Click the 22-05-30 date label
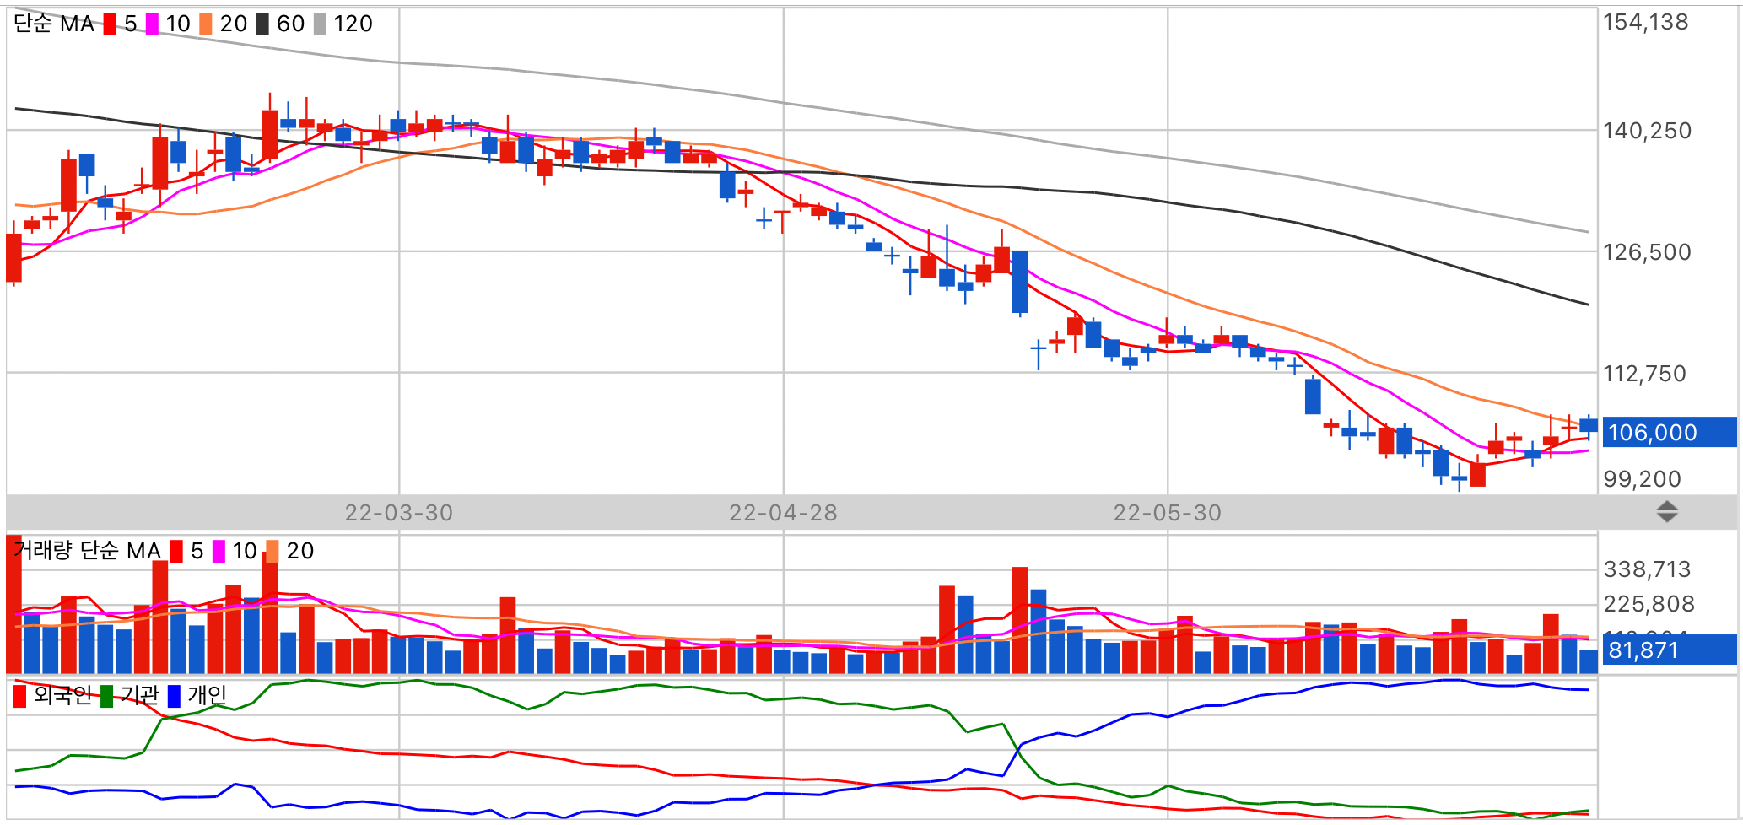This screenshot has width=1743, height=825. click(x=1168, y=513)
